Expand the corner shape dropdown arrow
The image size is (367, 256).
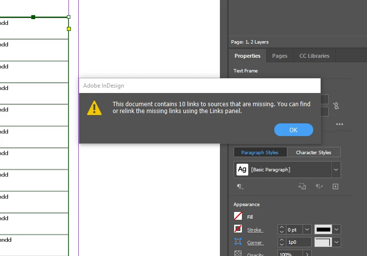[x=336, y=242]
